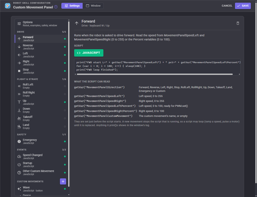The width and height of the screenshot is (257, 197).
Task: Select the Emergency safety row
Action: coord(41,141)
